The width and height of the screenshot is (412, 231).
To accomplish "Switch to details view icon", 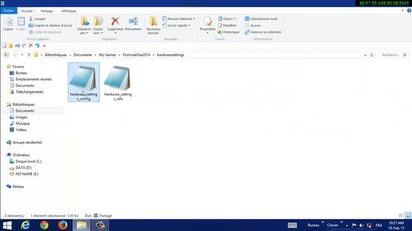I will click(x=401, y=216).
